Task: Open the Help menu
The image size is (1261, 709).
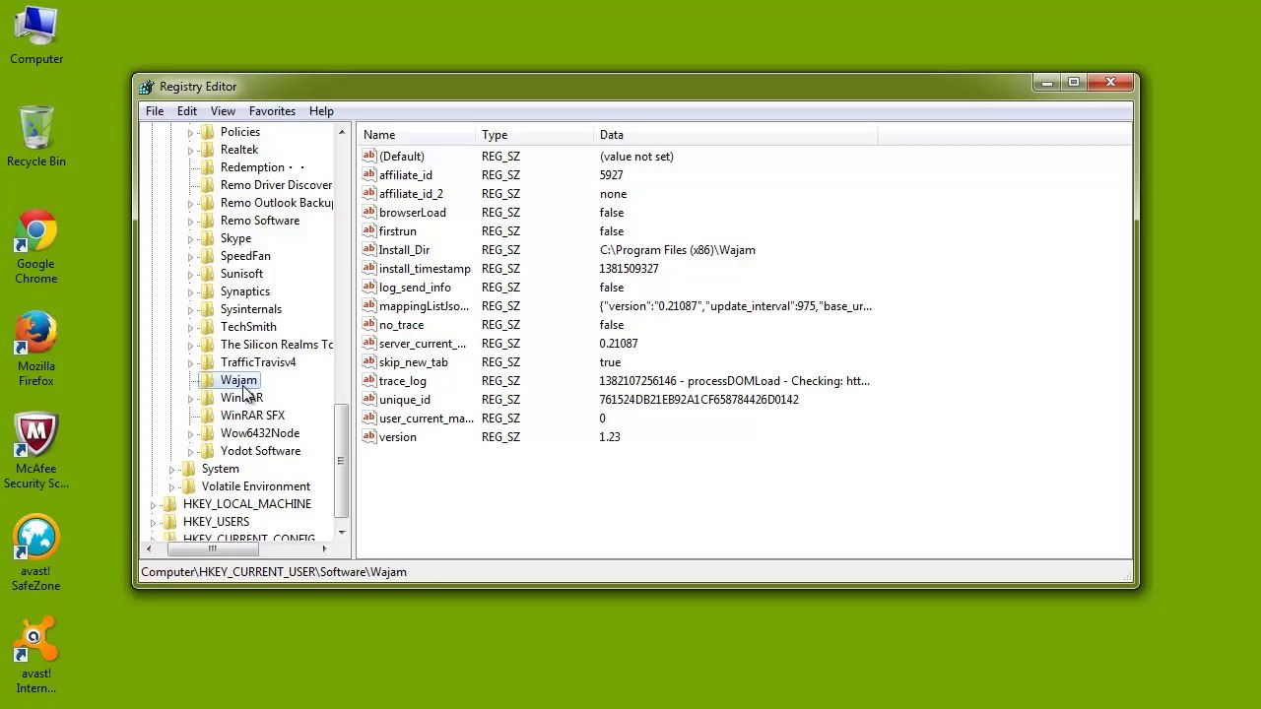Action: click(x=321, y=111)
